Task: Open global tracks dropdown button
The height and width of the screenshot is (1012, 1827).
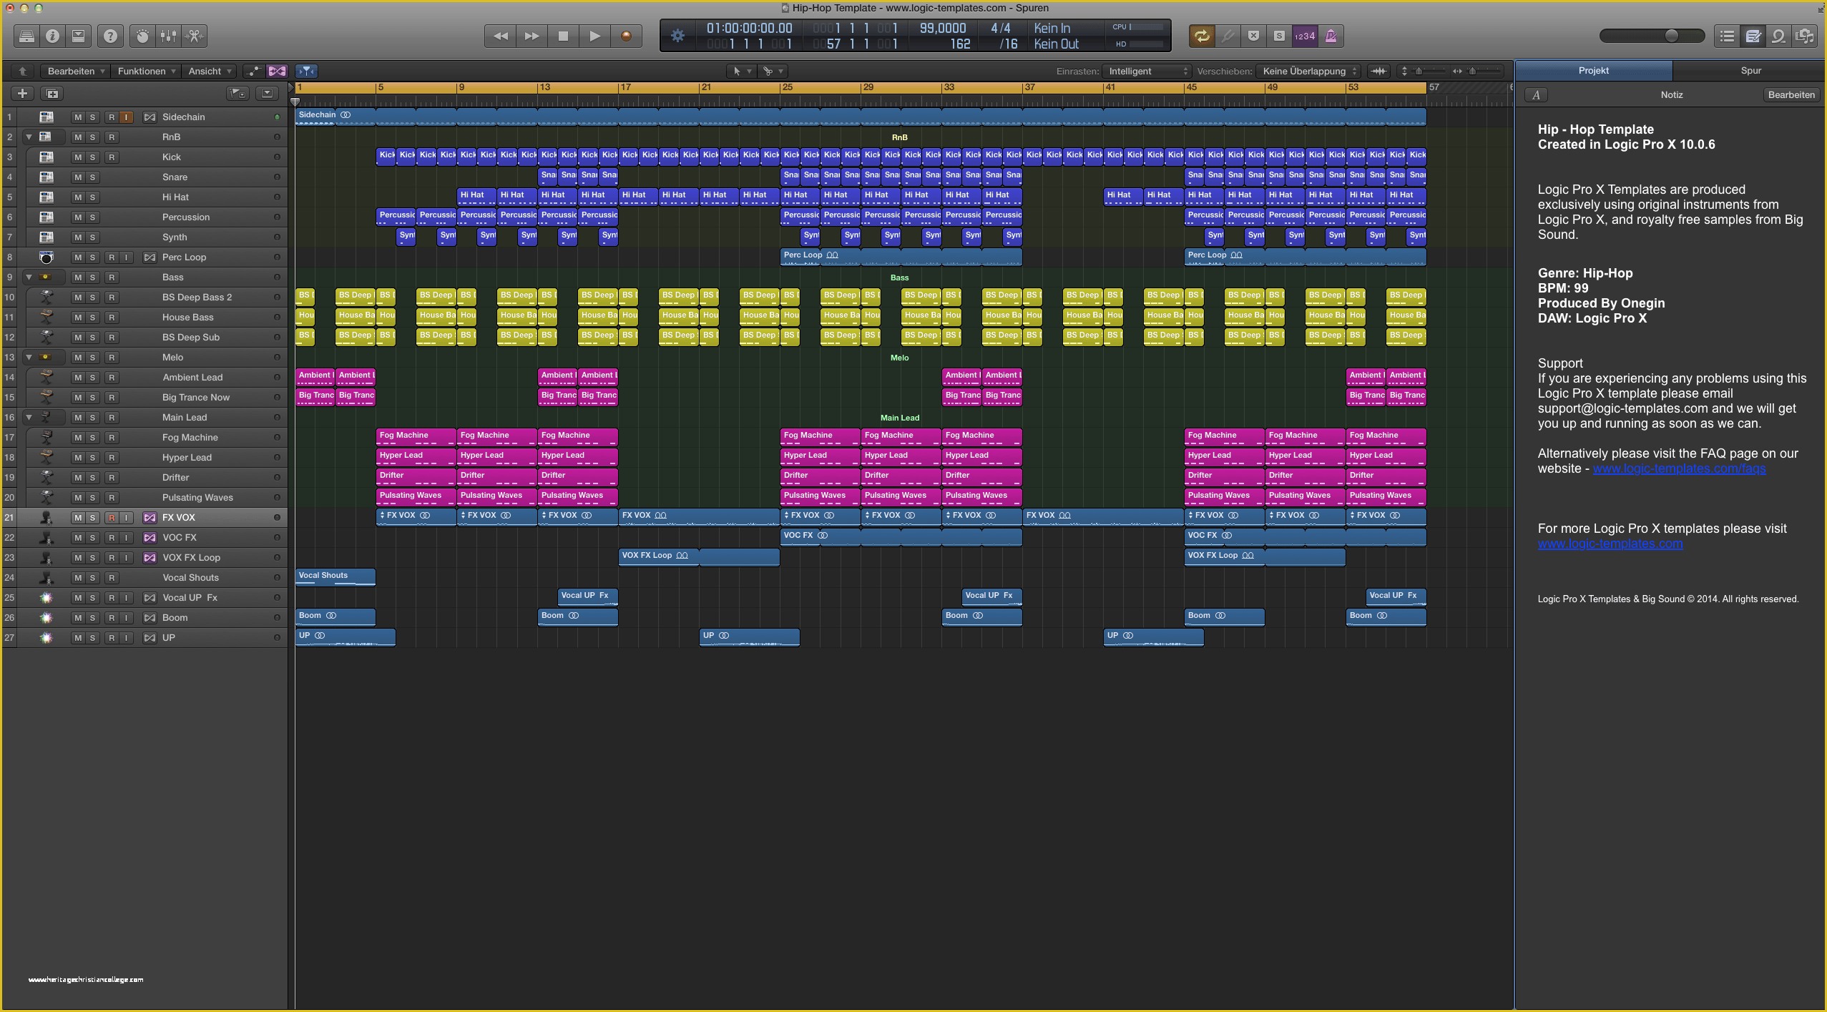Action: [238, 93]
